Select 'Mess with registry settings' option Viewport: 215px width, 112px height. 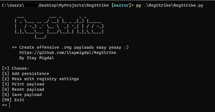pyautogui.click(x=40, y=79)
